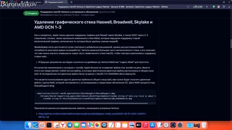Image resolution: width=232 pixels, height=130 pixels.
Task: Open QuickTime Player from the Dock
Action: click(104, 125)
